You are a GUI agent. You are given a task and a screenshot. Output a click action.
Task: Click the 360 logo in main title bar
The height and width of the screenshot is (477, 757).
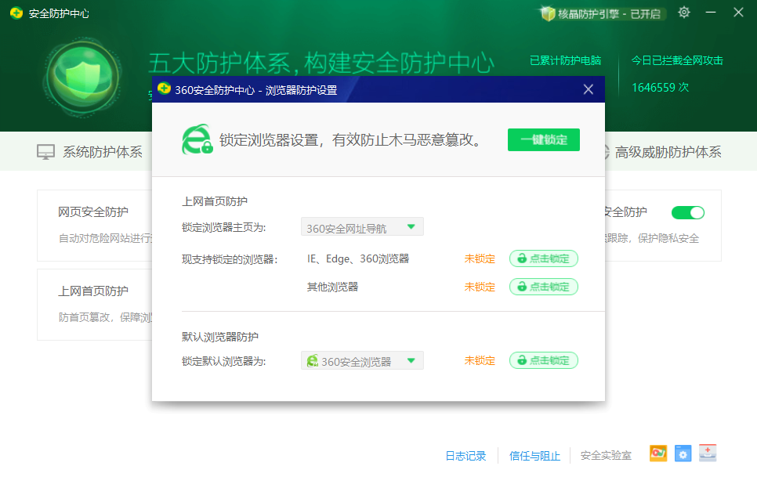tap(16, 13)
